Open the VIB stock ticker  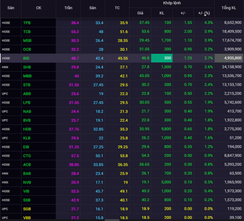click(26, 192)
